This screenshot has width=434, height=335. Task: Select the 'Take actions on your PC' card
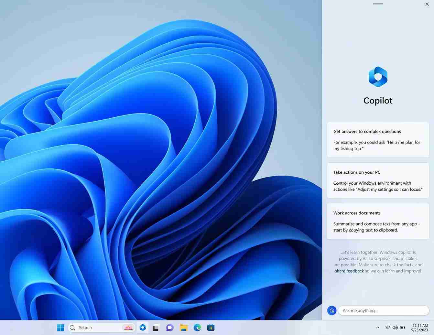tap(377, 180)
